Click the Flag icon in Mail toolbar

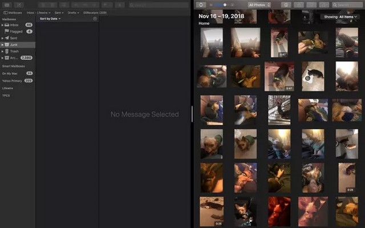click(107, 5)
